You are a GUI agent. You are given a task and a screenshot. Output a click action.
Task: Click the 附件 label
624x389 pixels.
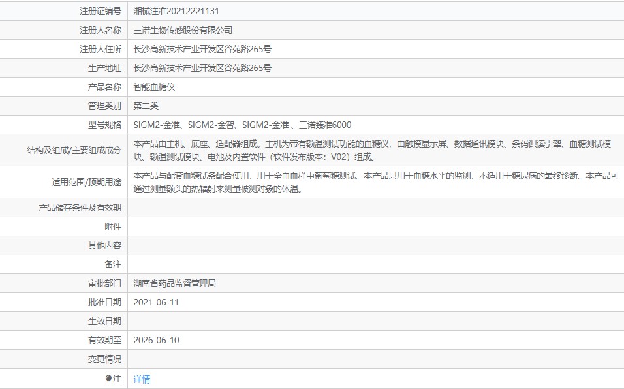click(113, 226)
